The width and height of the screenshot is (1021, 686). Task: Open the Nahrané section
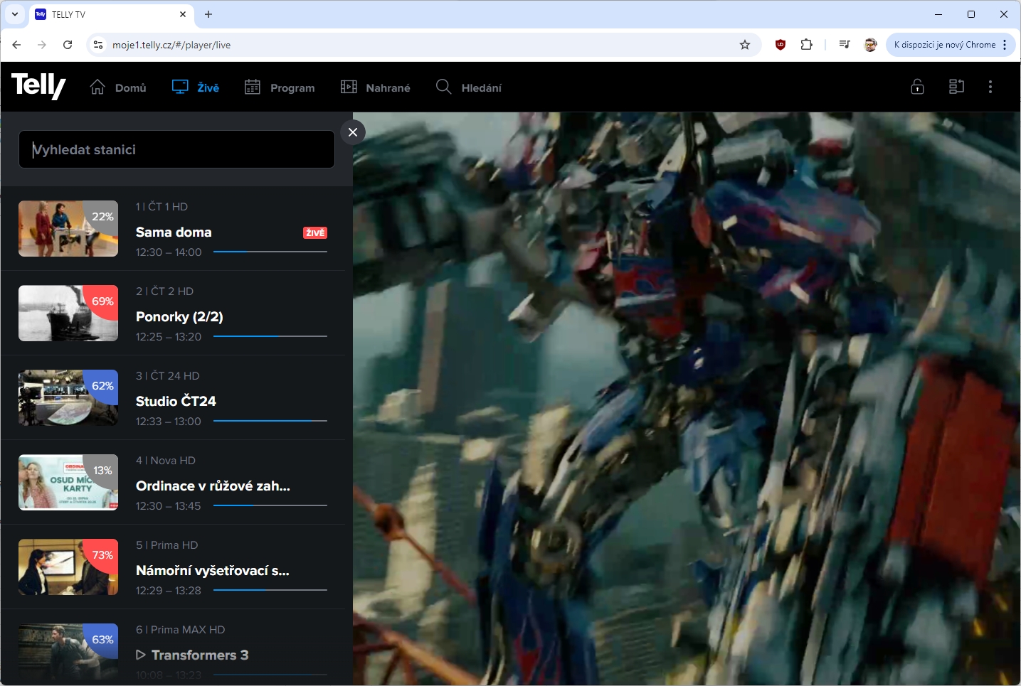click(376, 87)
